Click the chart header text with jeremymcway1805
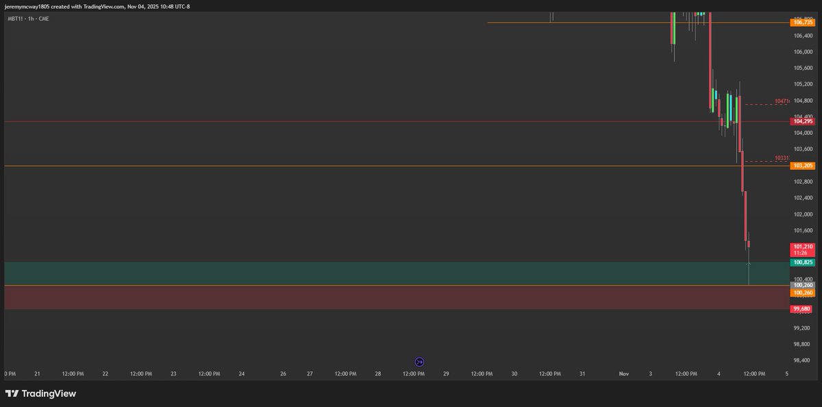Screen dimensions: 822x407 pos(97,6)
